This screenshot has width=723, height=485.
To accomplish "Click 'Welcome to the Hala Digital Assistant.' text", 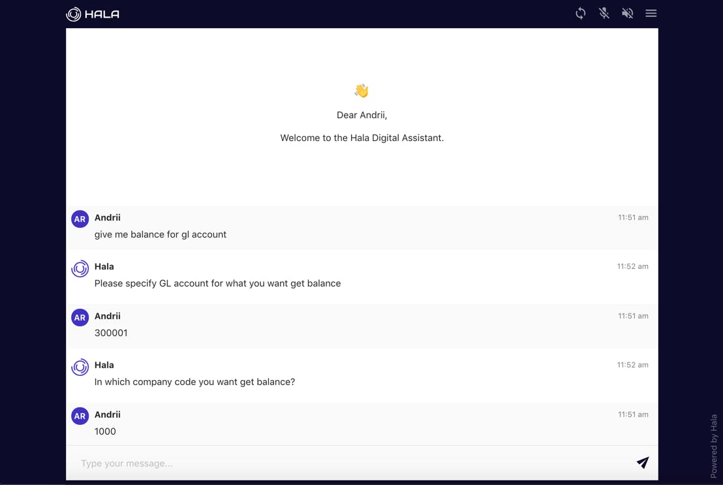I will click(362, 138).
